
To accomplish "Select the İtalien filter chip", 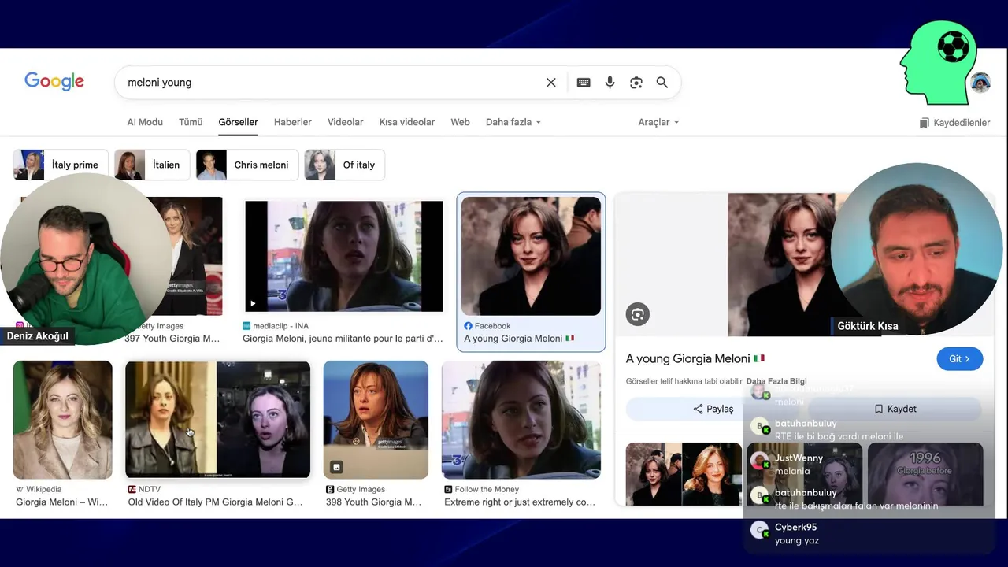I will coord(152,165).
